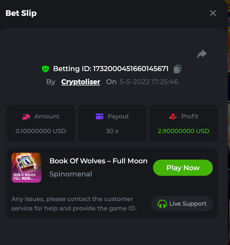Click the Spinomenal provider name

coord(71,174)
